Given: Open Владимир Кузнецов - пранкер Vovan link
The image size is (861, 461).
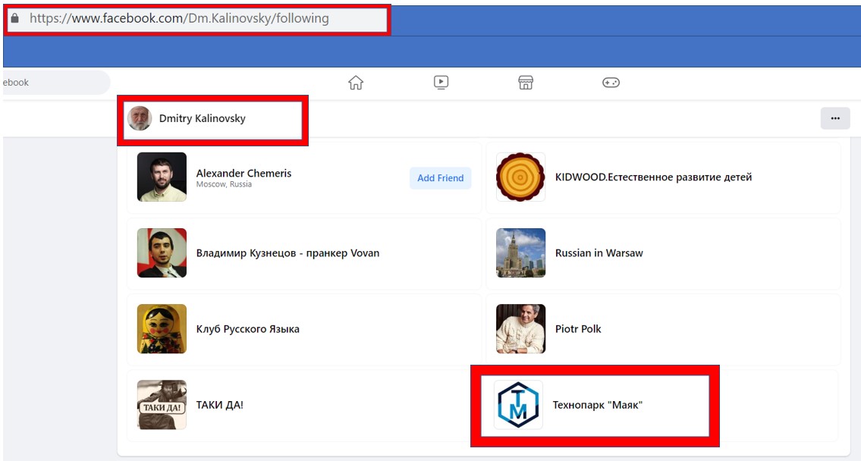Looking at the screenshot, I should pyautogui.click(x=288, y=253).
